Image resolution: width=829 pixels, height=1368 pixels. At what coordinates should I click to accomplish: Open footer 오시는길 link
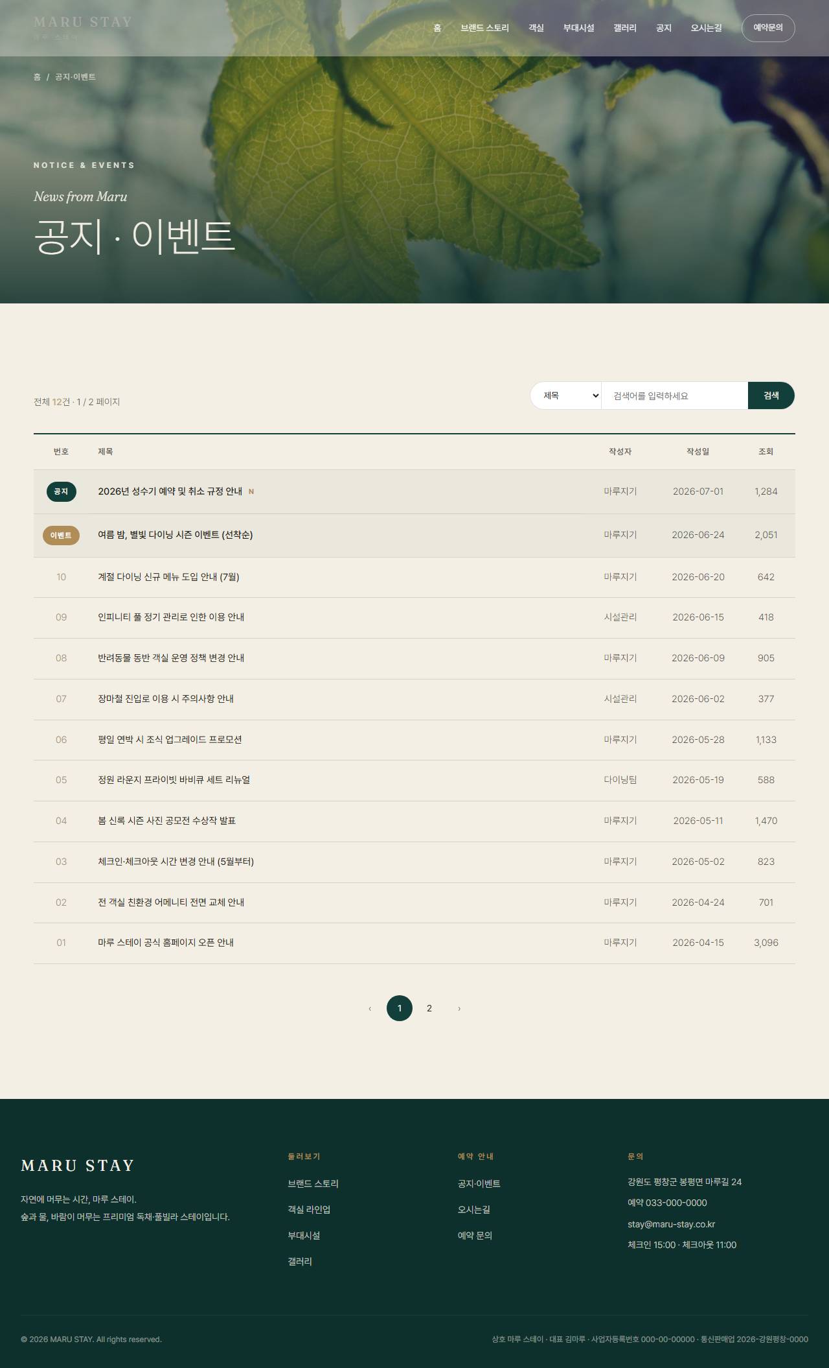pyautogui.click(x=473, y=1210)
